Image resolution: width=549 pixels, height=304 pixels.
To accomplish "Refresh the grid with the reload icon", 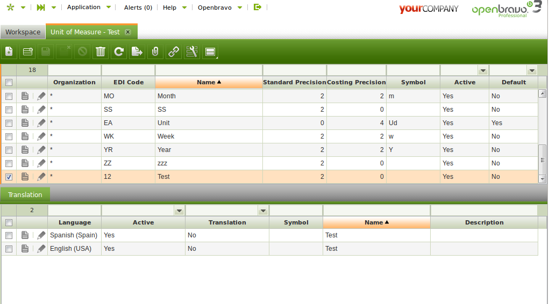I will point(119,52).
